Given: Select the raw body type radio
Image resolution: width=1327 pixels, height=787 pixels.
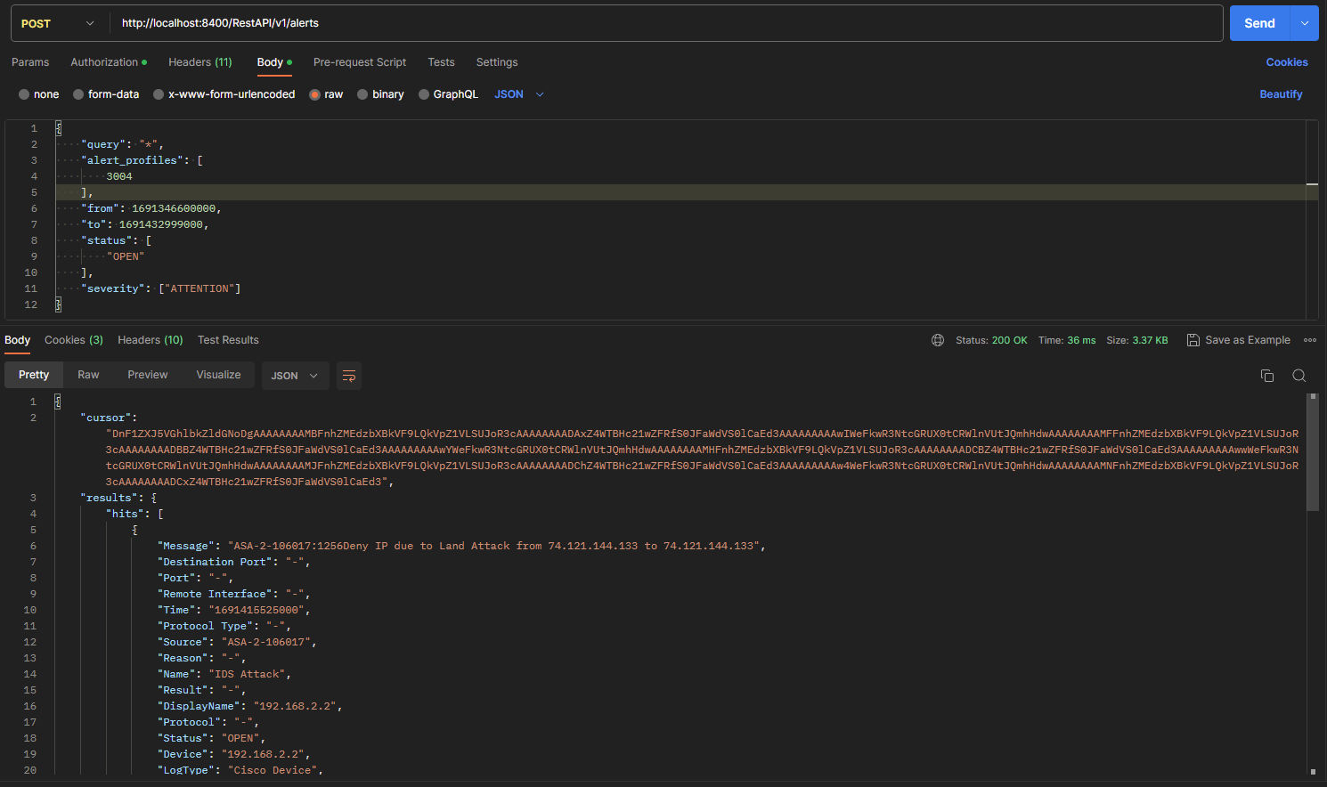Looking at the screenshot, I should tap(315, 93).
